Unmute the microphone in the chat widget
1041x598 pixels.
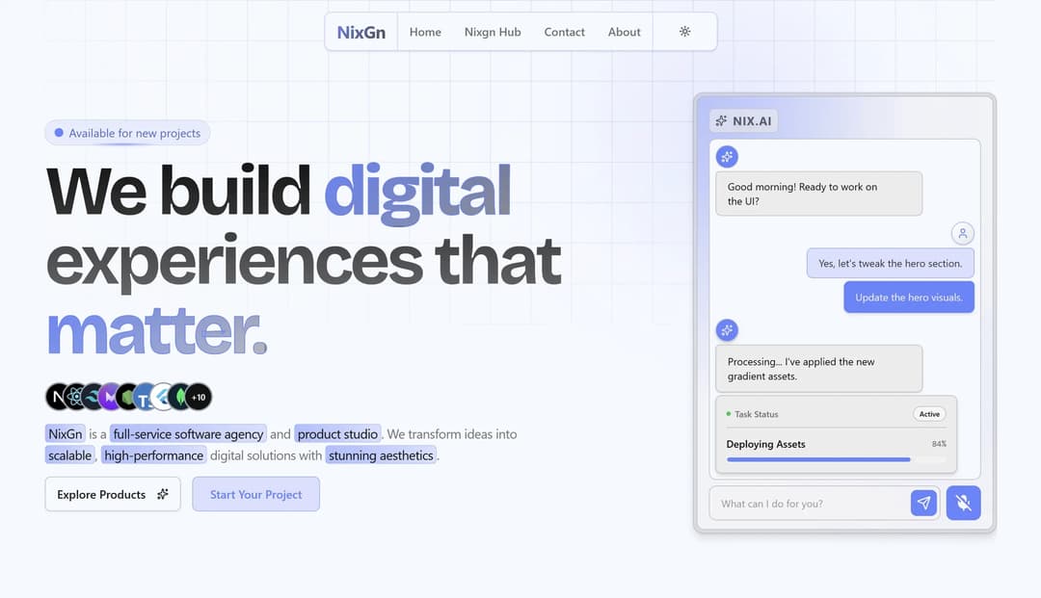coord(964,503)
